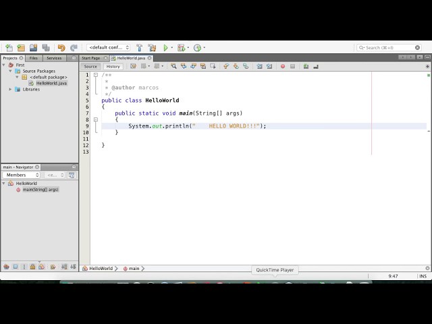The width and height of the screenshot is (432, 324).
Task: Collapse the default package node
Action: [x=17, y=77]
